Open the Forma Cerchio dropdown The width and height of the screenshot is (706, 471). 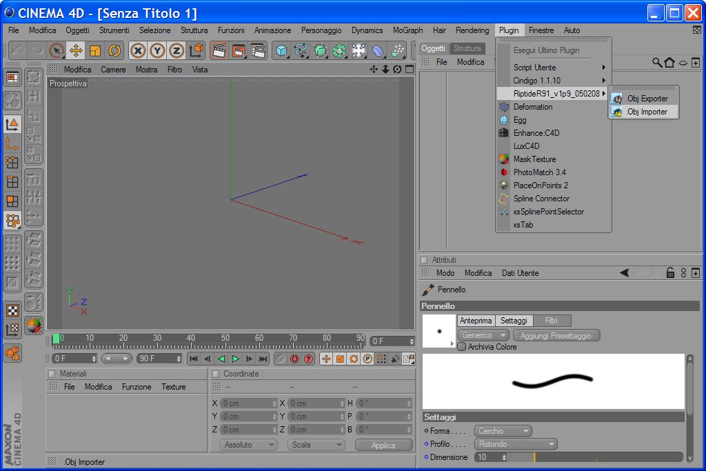(x=503, y=431)
